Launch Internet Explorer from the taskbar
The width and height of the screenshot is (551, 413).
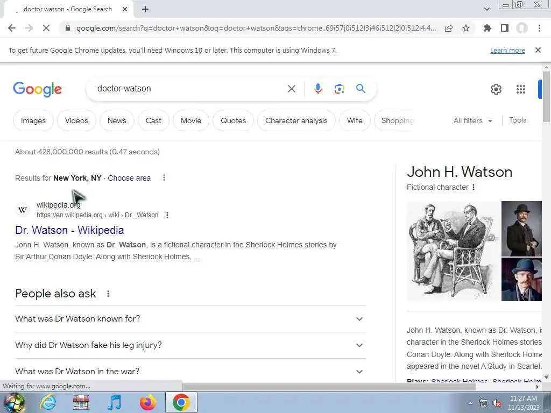[48, 402]
